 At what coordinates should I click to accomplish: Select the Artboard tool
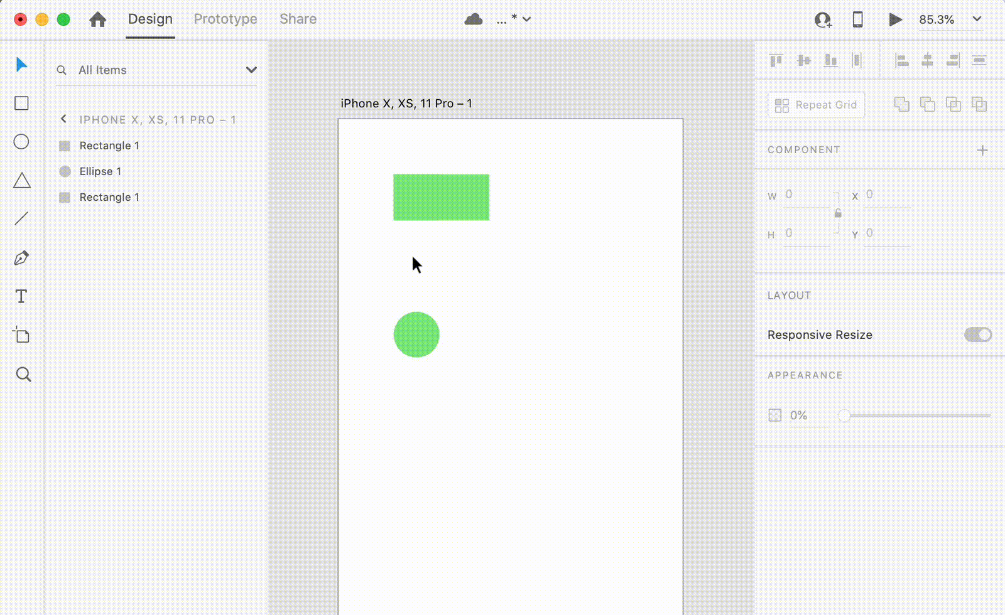pyautogui.click(x=21, y=335)
